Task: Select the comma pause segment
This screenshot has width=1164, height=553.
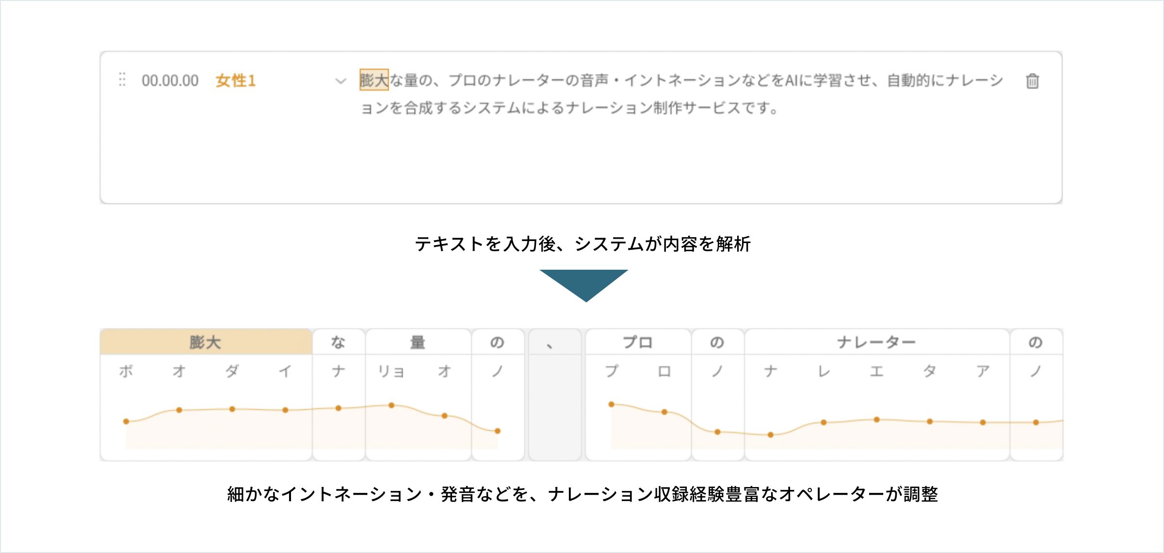Action: point(554,394)
